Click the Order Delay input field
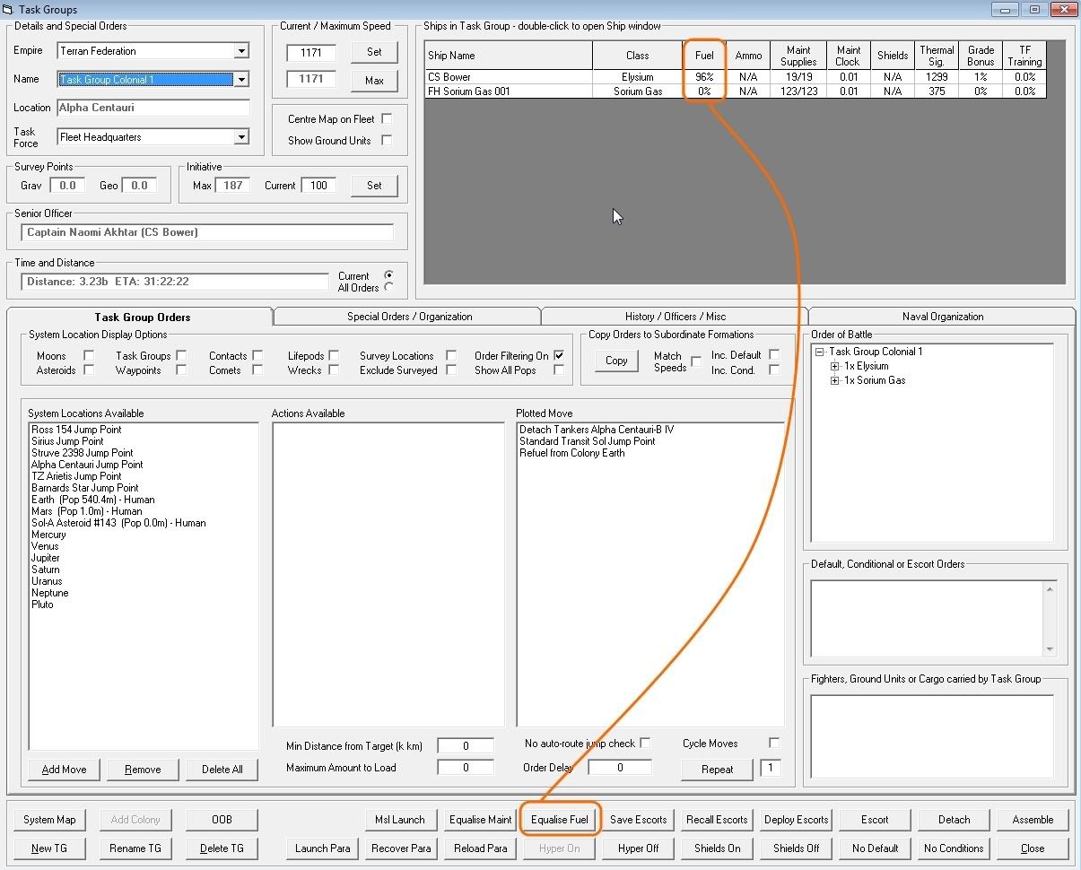 620,768
